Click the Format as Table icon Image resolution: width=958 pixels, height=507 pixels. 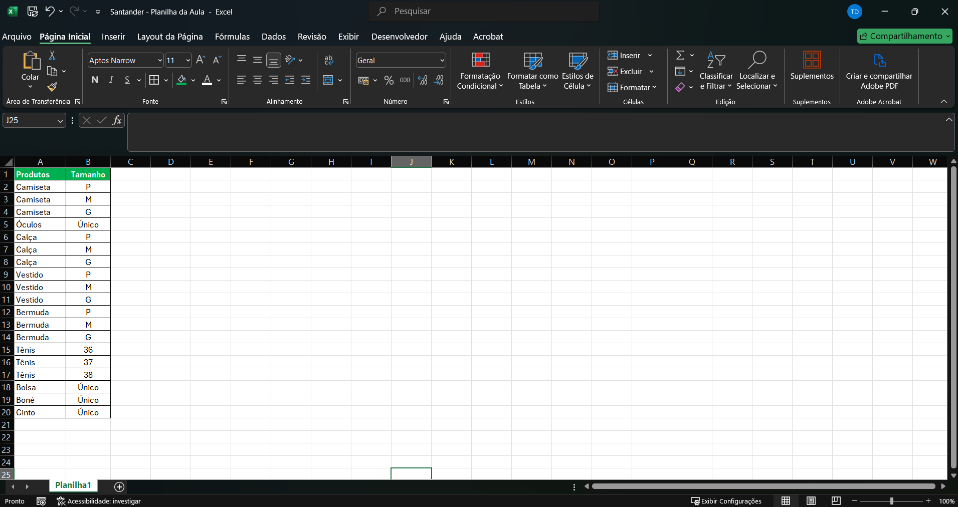point(532,61)
